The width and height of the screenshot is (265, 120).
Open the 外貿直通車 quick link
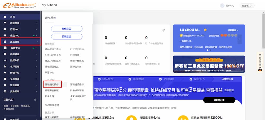click(x=9, y=109)
